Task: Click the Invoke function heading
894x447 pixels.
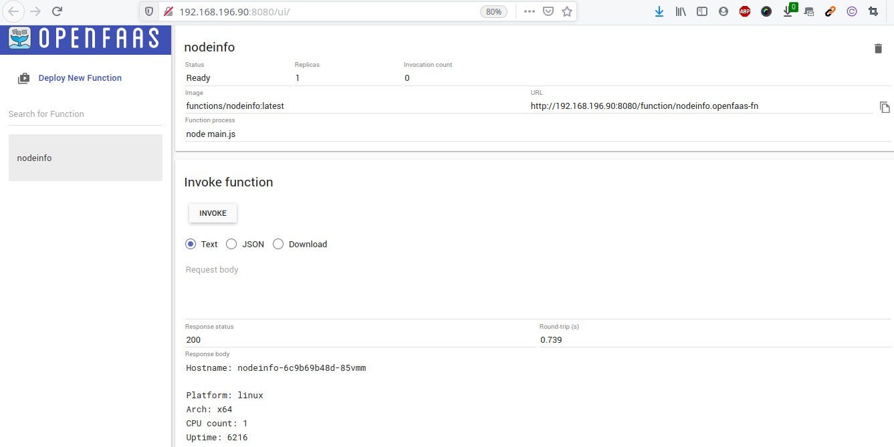Action: (229, 182)
